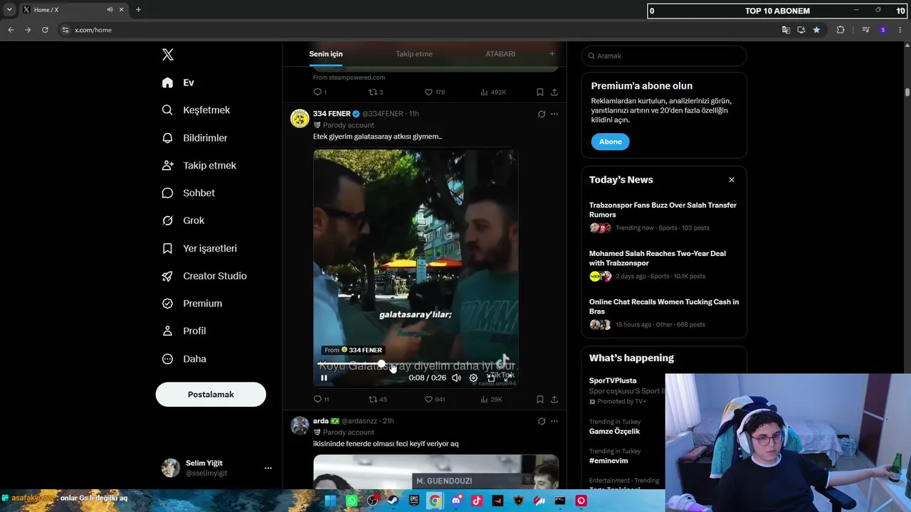The image size is (911, 512).
Task: Bookmark the 334 FENER post
Action: tap(540, 400)
